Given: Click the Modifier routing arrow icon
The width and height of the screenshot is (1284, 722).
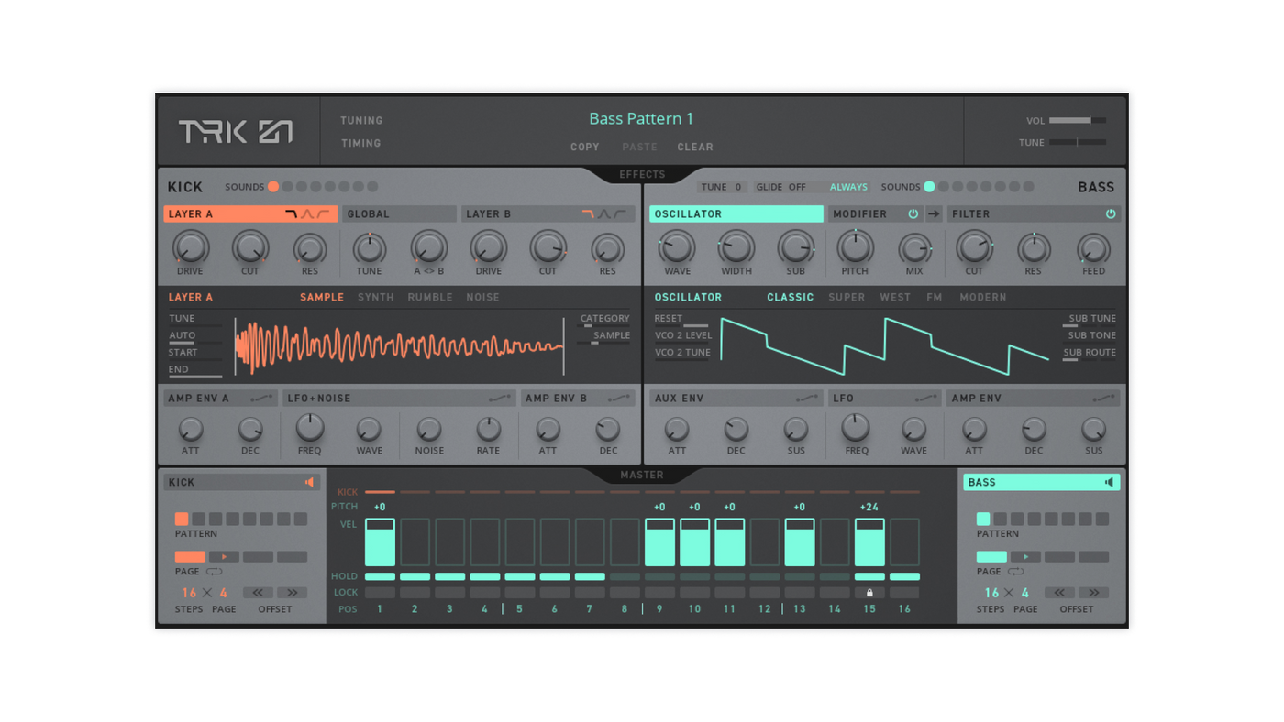Looking at the screenshot, I should point(934,213).
